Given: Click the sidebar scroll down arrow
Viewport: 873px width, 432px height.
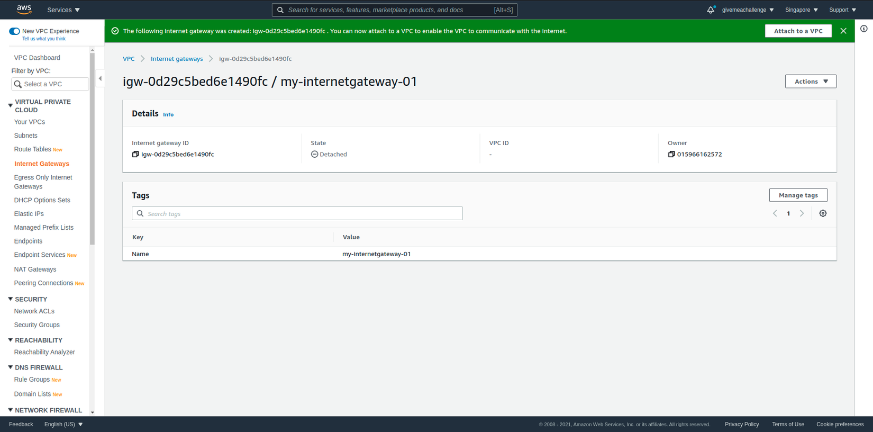Looking at the screenshot, I should coord(93,412).
